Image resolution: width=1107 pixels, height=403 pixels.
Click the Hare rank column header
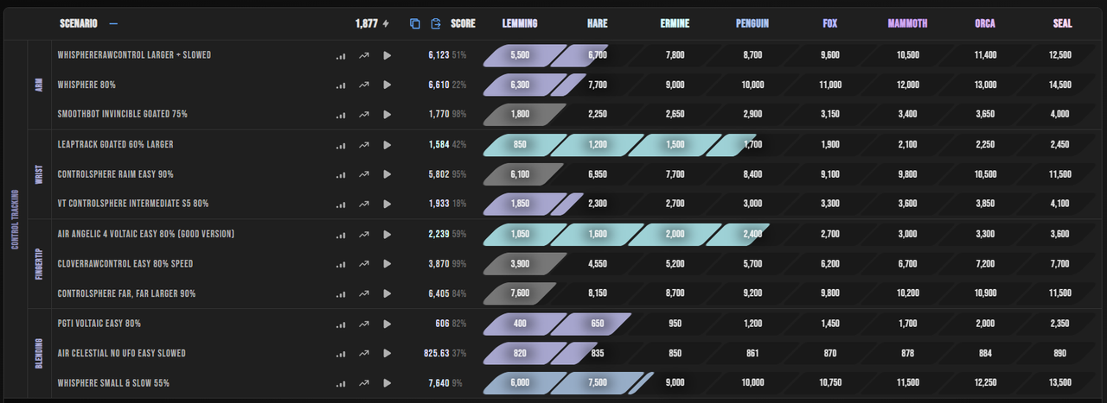coord(597,24)
